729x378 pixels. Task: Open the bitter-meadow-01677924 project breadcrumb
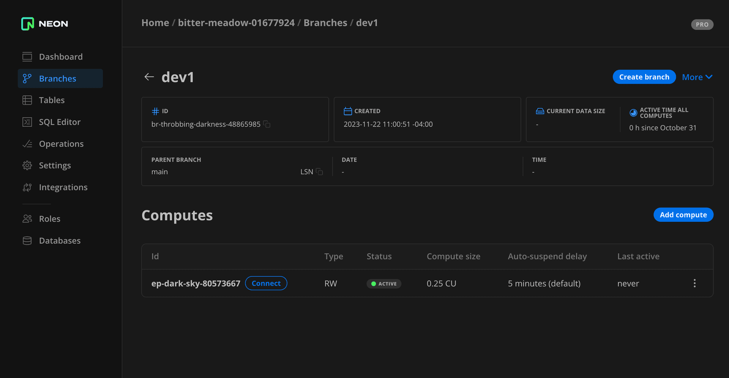pyautogui.click(x=236, y=23)
